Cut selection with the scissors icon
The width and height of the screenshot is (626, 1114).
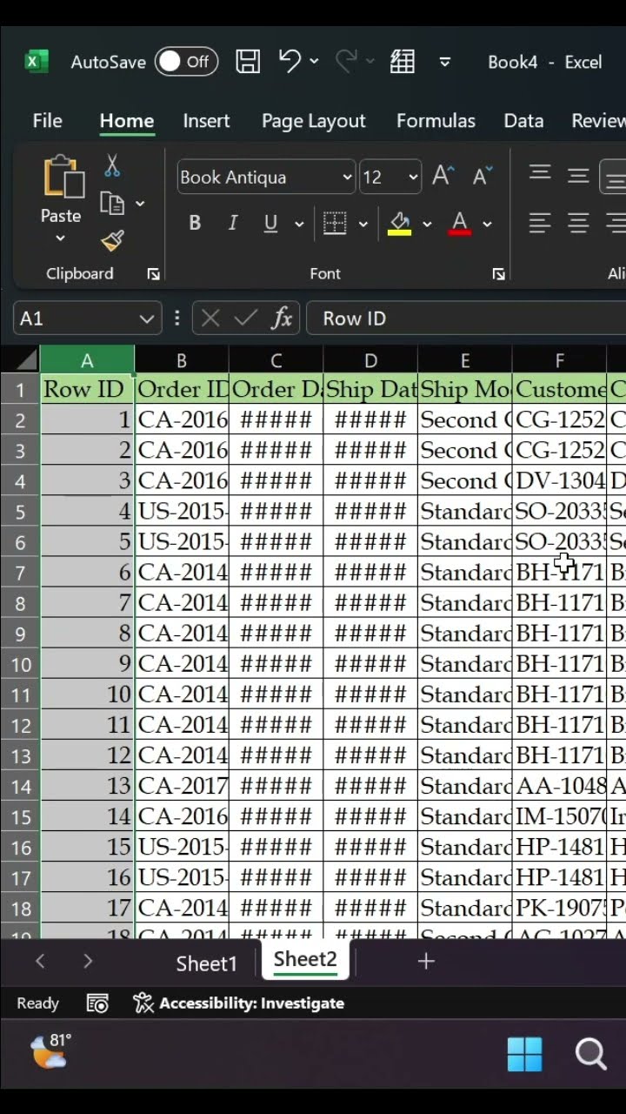(x=112, y=165)
